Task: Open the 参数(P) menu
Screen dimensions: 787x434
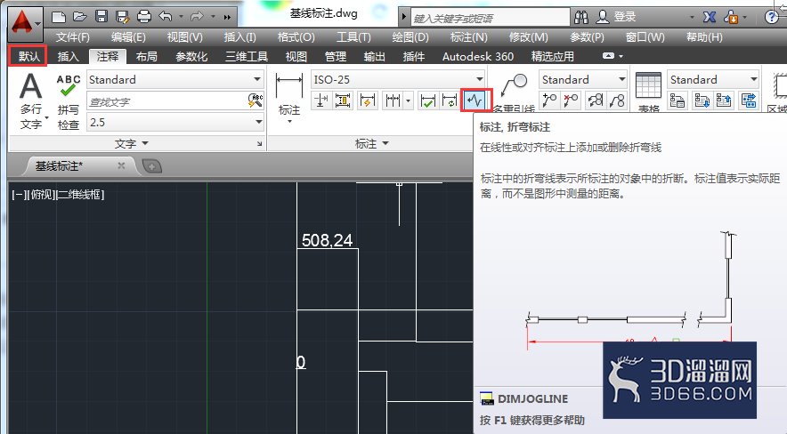Action: [x=587, y=37]
